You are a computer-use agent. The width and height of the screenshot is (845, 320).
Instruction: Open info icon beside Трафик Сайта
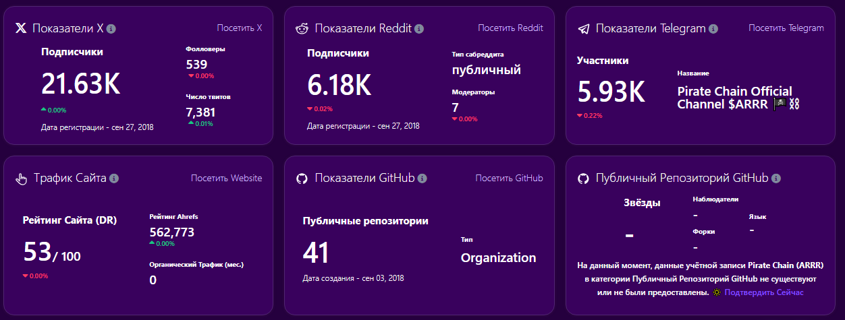point(114,179)
